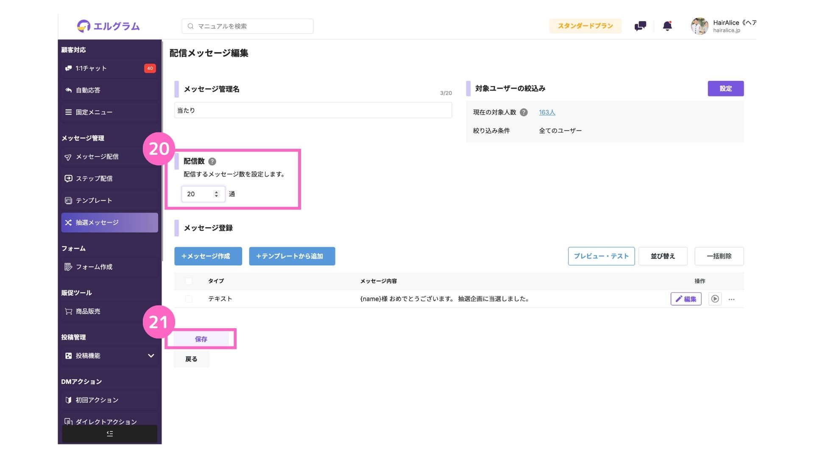The image size is (814, 458).
Task: Click the 並び替え button
Action: pos(663,256)
